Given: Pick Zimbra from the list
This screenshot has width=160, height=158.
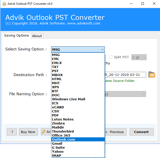Looking at the screenshot, I should 78,123.
